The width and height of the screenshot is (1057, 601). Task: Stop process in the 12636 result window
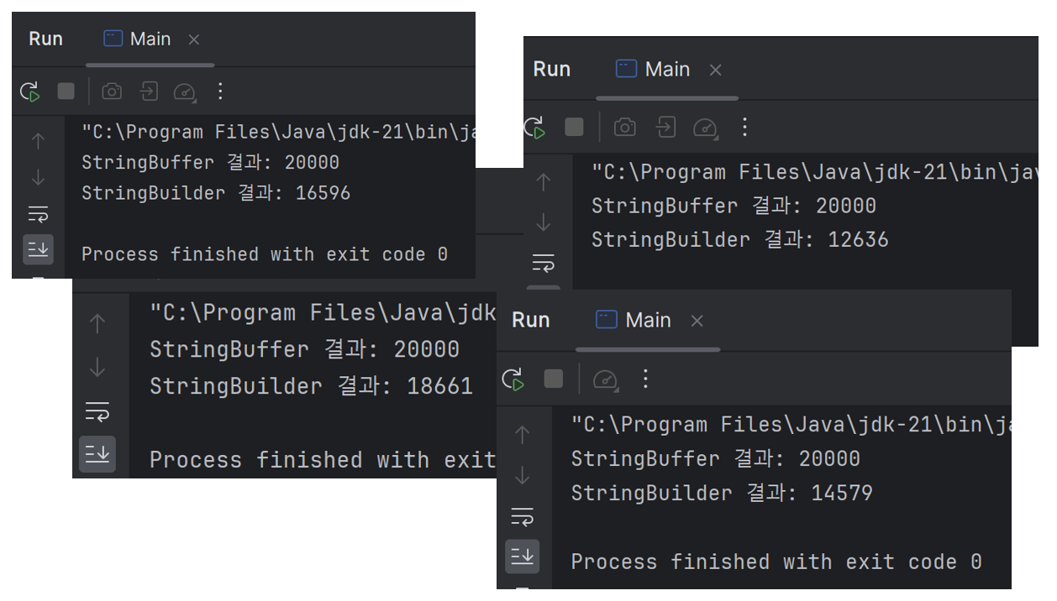click(x=574, y=127)
